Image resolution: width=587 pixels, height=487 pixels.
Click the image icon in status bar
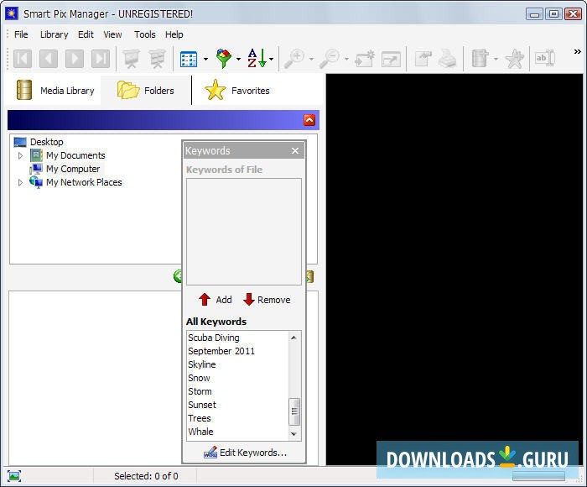click(x=14, y=476)
